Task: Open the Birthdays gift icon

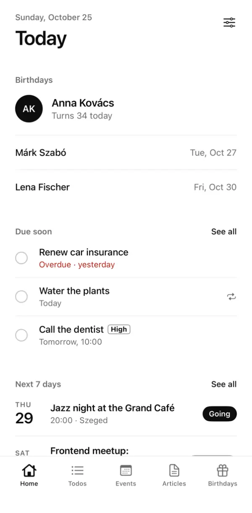Action: (x=222, y=470)
